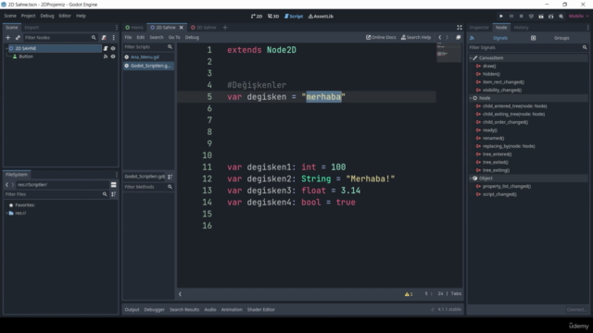The height and width of the screenshot is (333, 593).
Task: Switch to Inspector dock tab
Action: (479, 28)
